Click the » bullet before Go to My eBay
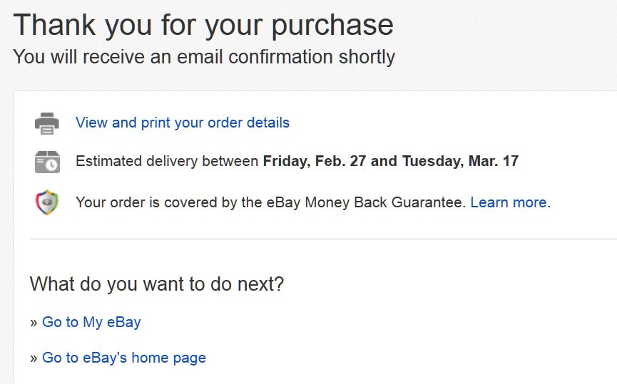Screen dimensions: 617x384 coord(34,323)
